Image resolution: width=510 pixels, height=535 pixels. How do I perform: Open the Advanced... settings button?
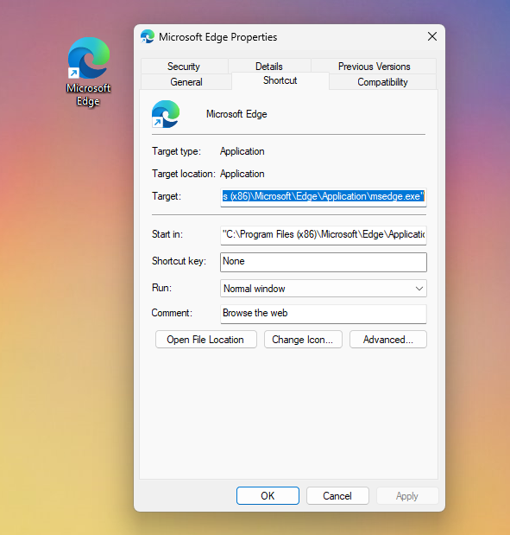coord(388,340)
